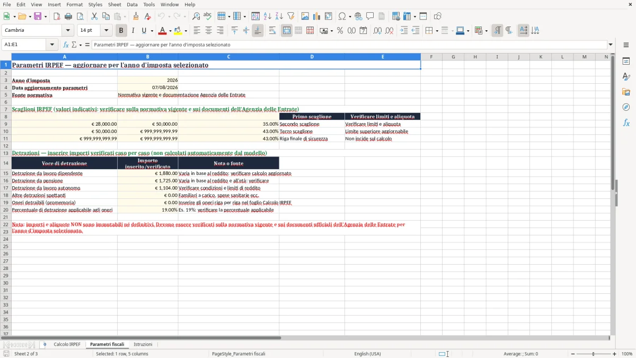Click the Copy icon
636x358 pixels.
[x=106, y=16]
